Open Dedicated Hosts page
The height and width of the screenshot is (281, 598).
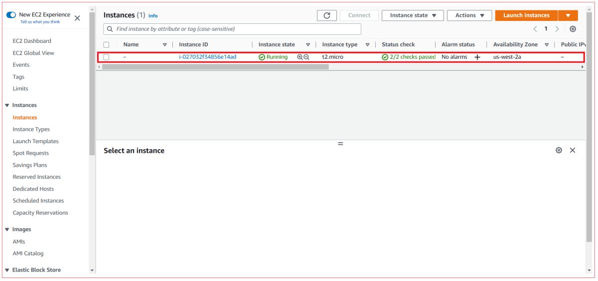click(x=33, y=189)
